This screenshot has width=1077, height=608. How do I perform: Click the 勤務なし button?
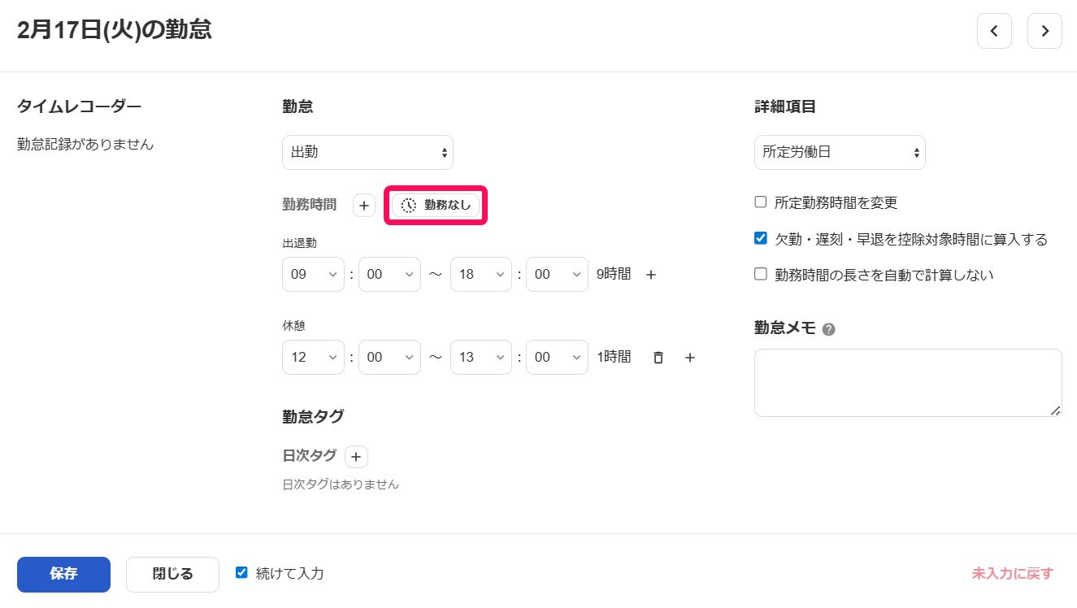[436, 205]
